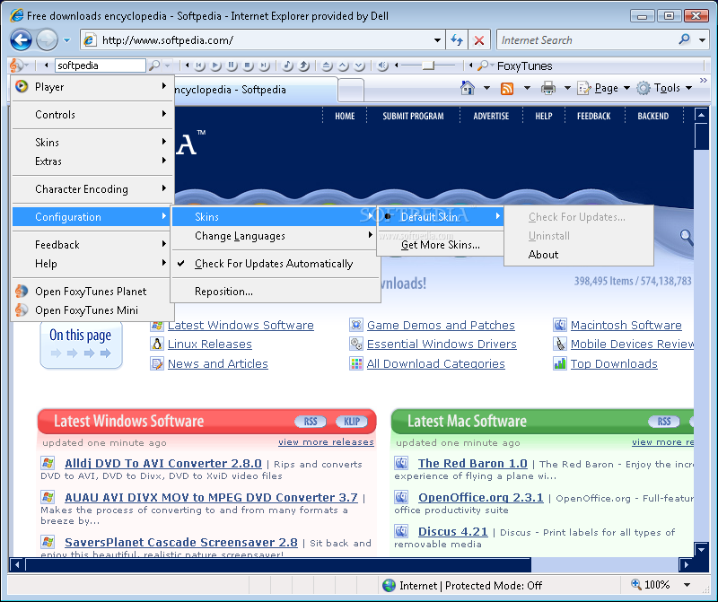
Task: Click the IE Forward button
Action: (x=47, y=39)
